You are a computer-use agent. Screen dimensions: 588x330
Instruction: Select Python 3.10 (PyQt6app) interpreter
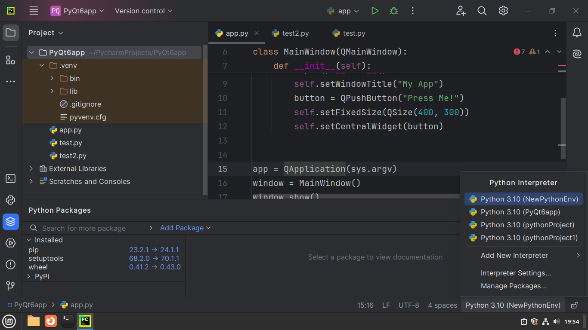pyautogui.click(x=523, y=212)
